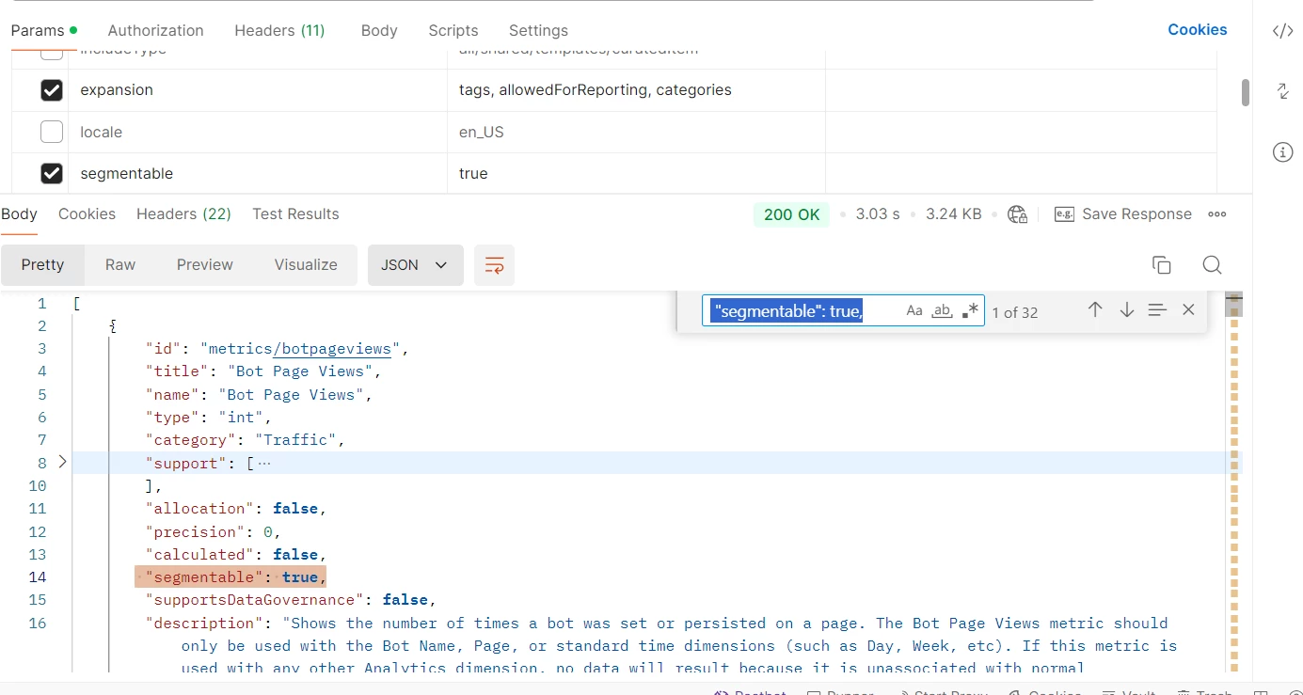
Task: Open the Authorization tab
Action: click(x=155, y=30)
